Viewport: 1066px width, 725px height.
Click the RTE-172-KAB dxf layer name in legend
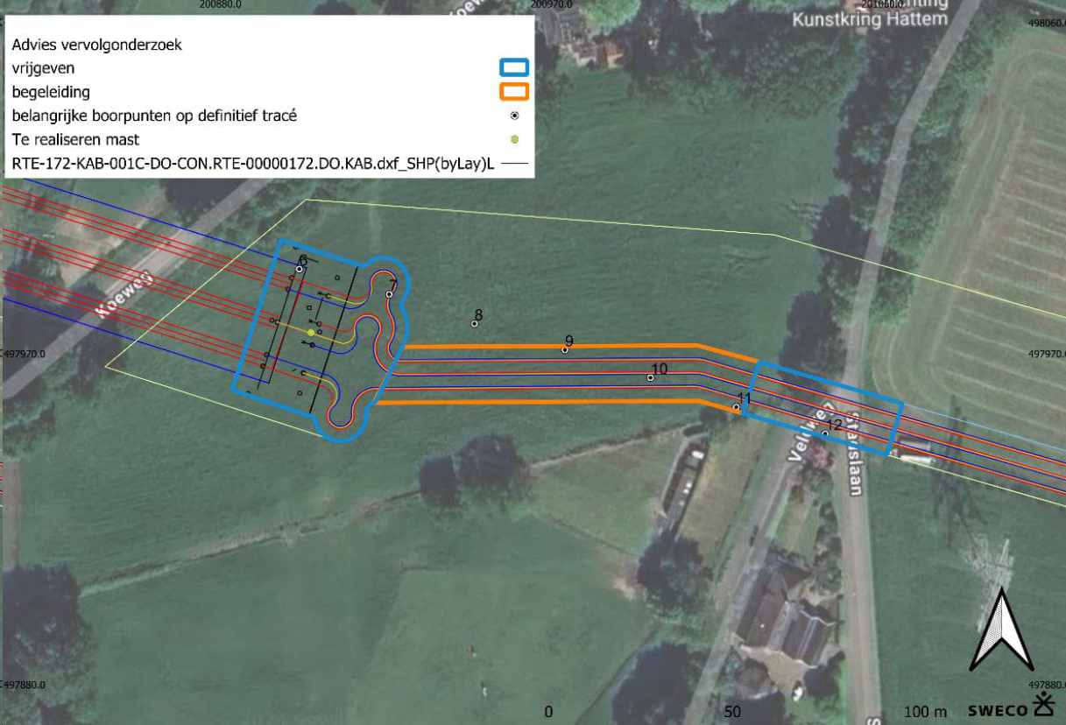point(255,163)
